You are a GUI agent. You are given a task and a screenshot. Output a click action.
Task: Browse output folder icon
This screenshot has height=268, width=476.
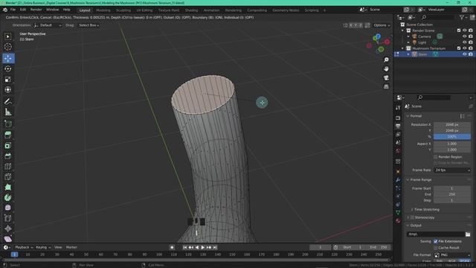[468, 234]
